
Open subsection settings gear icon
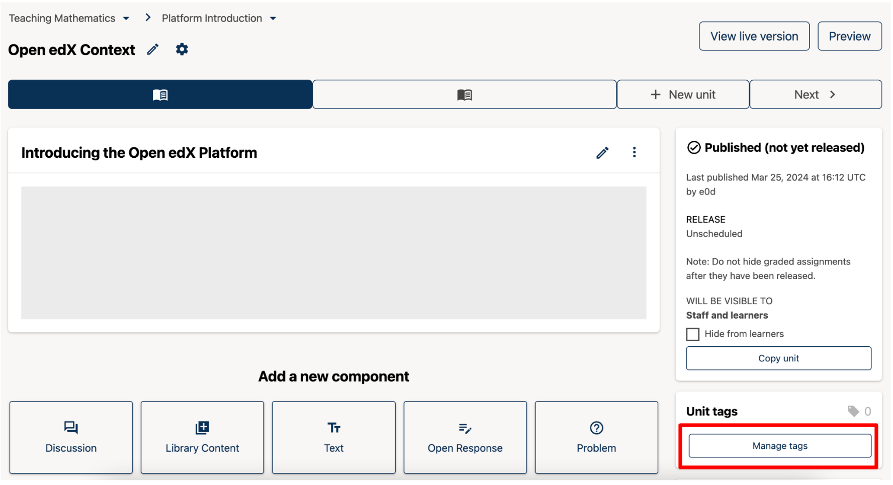pyautogui.click(x=182, y=49)
